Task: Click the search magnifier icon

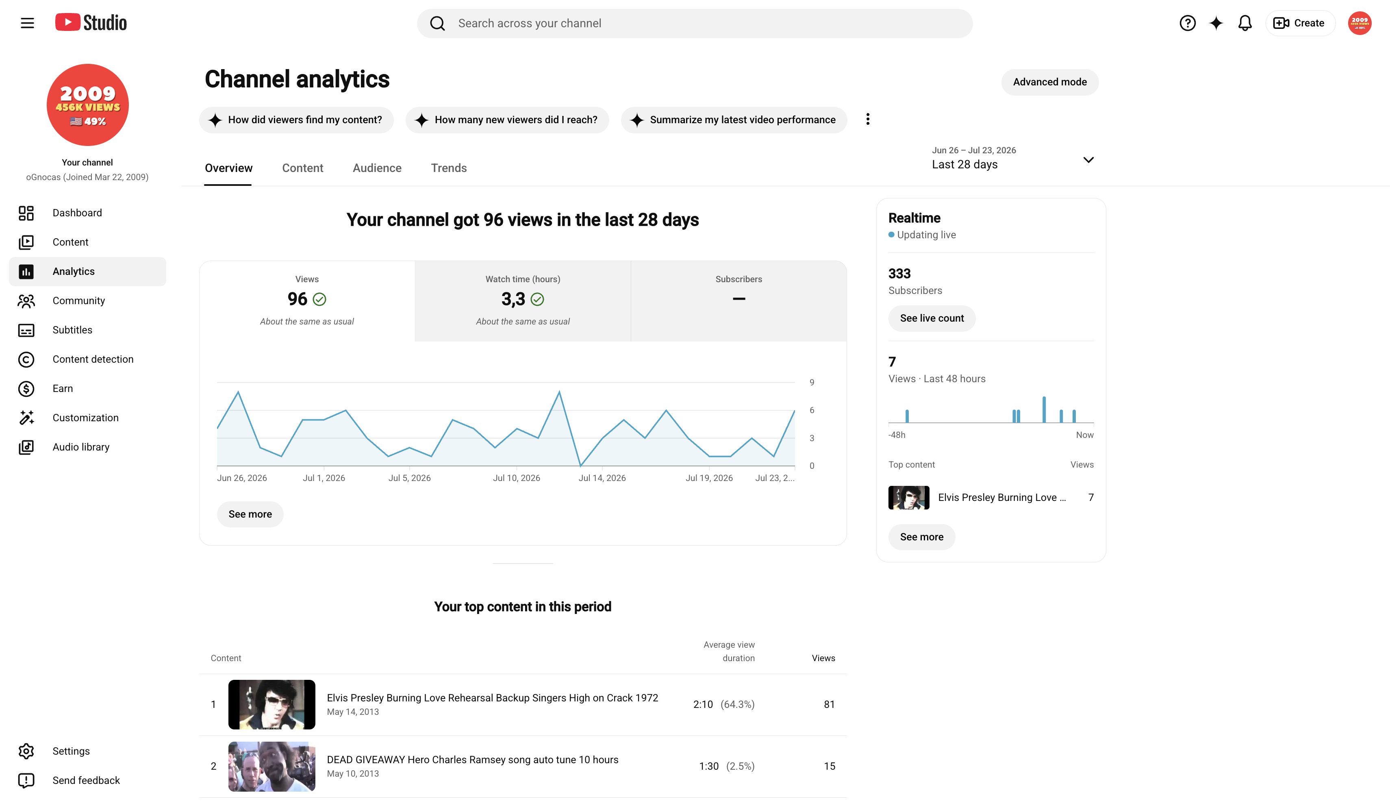Action: click(x=437, y=23)
